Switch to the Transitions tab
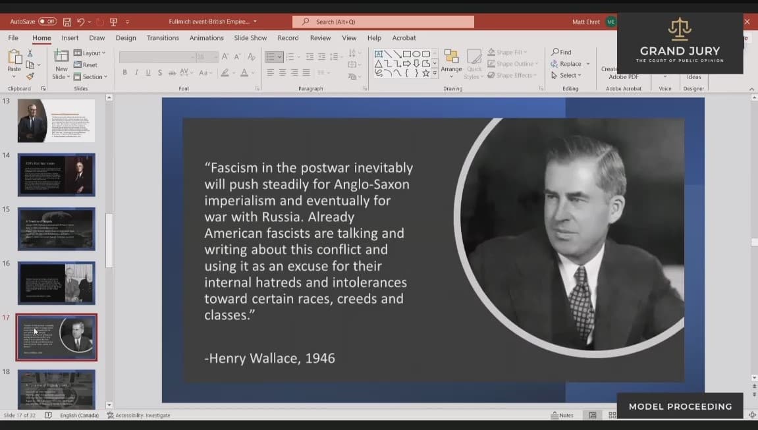This screenshot has width=758, height=430. [163, 38]
